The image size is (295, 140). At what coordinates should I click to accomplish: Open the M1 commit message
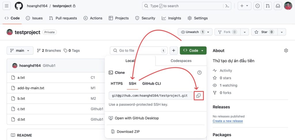click(x=93, y=88)
